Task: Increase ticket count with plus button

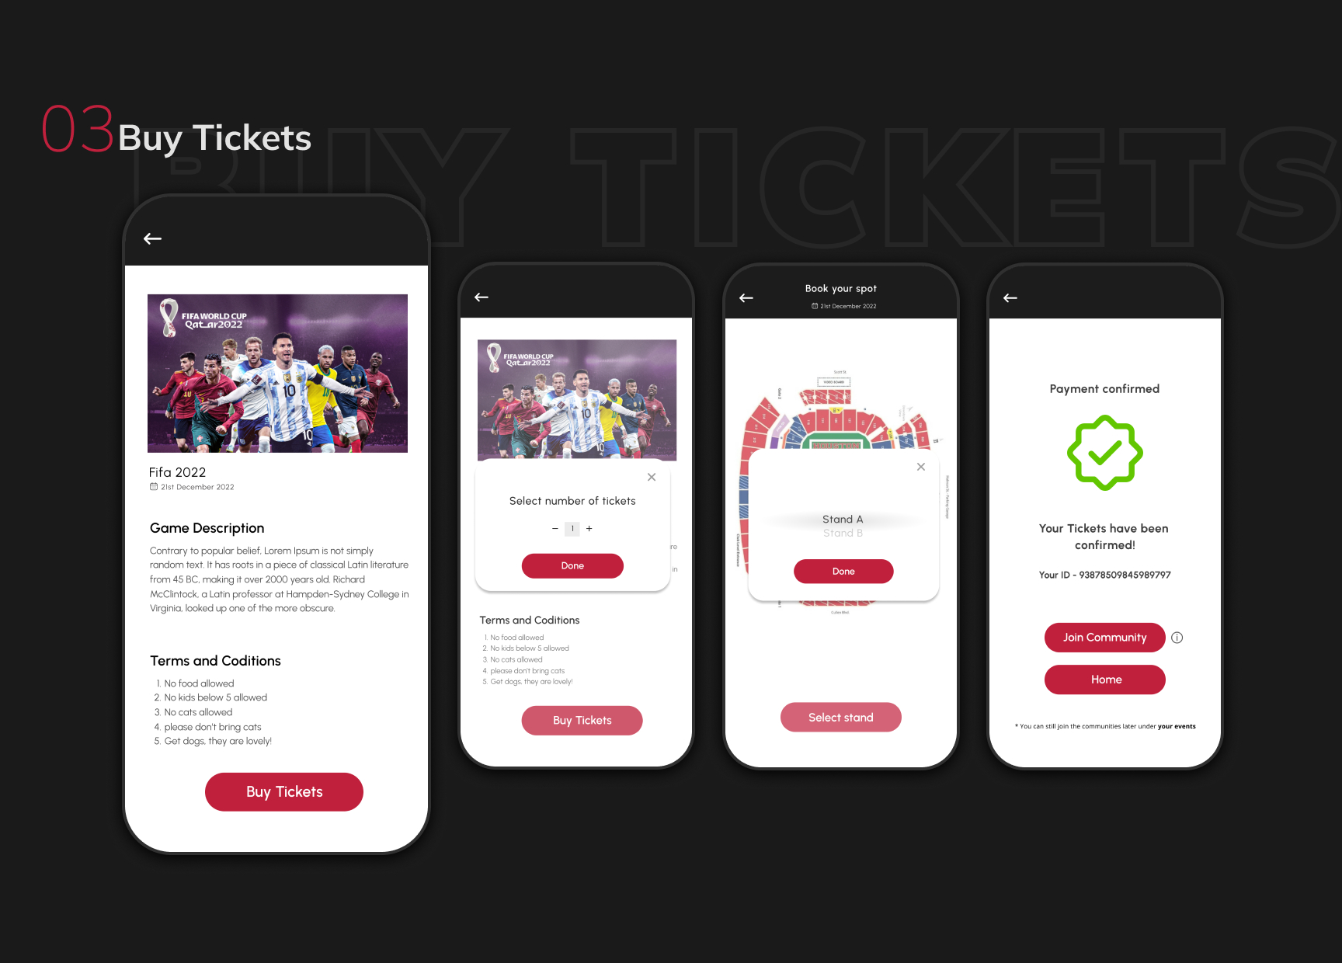Action: point(589,529)
